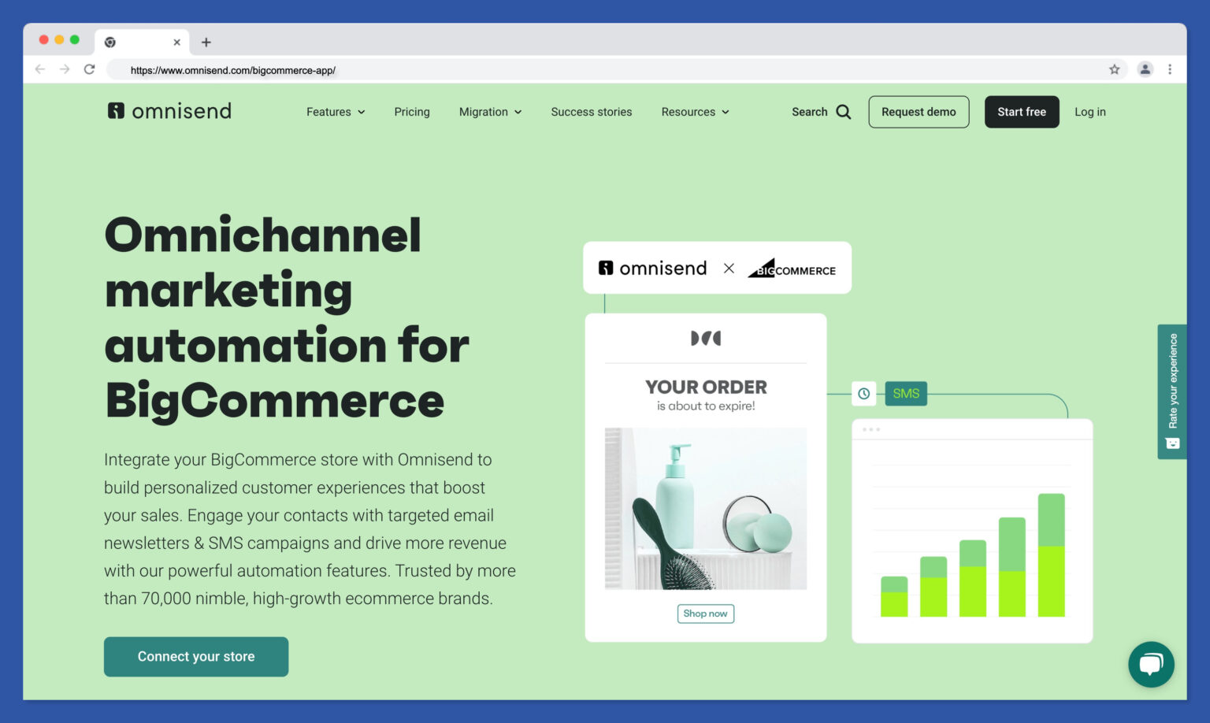This screenshot has height=723, width=1210.
Task: Open the Rate your experience side tab
Action: point(1172,391)
